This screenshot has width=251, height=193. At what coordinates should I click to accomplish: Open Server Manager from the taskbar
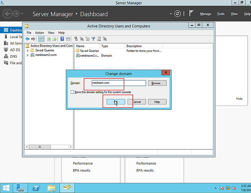click(x=20, y=188)
